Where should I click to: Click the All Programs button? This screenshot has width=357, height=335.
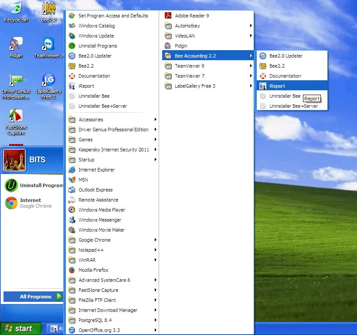pyautogui.click(x=33, y=297)
